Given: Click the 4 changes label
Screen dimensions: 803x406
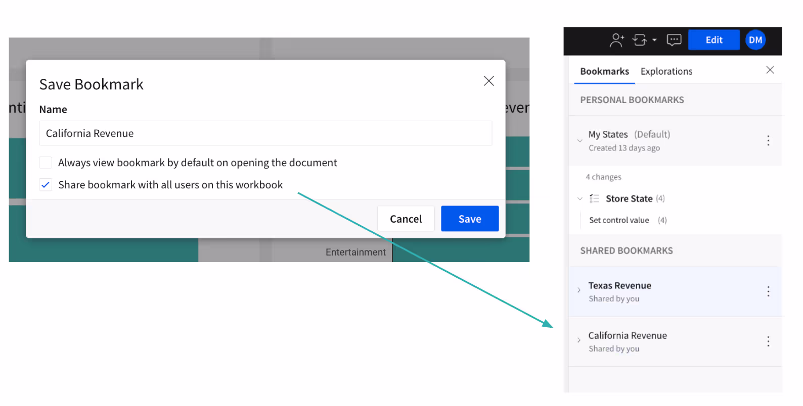Looking at the screenshot, I should tap(603, 177).
